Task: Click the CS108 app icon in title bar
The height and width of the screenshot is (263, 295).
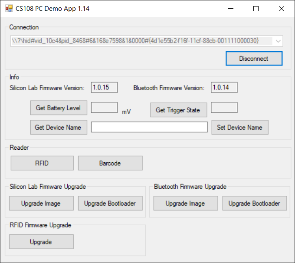Action: pos(9,9)
